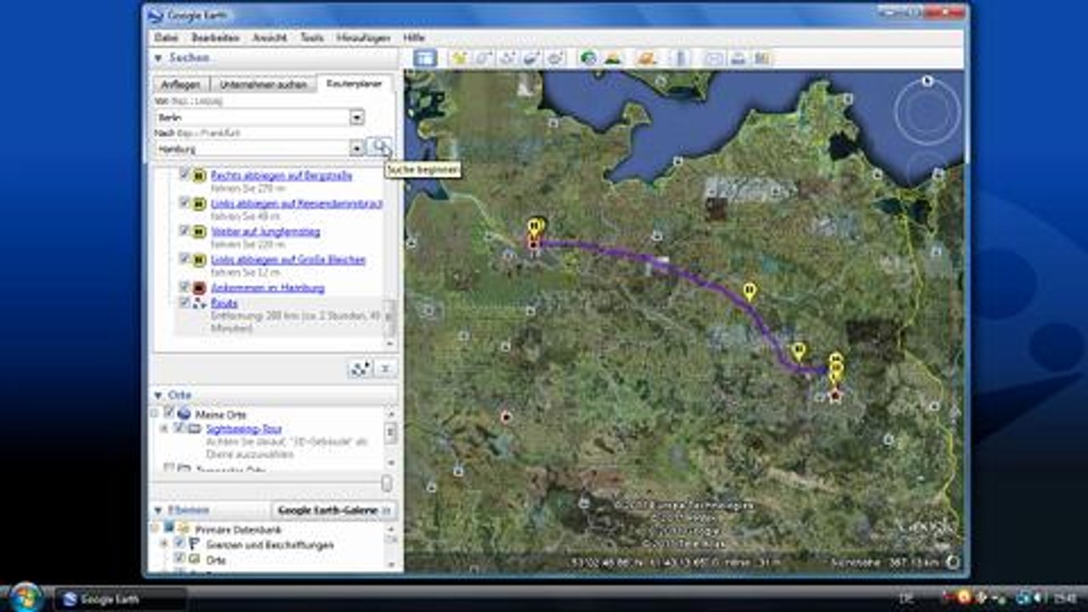Click the streaming status icon in status bar
This screenshot has height=612, width=1088.
pos(952,562)
